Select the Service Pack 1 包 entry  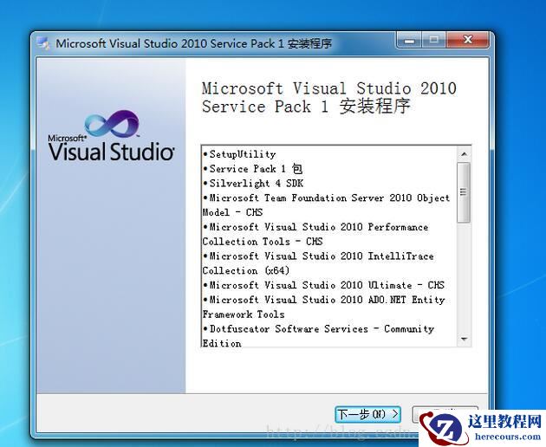253,169
